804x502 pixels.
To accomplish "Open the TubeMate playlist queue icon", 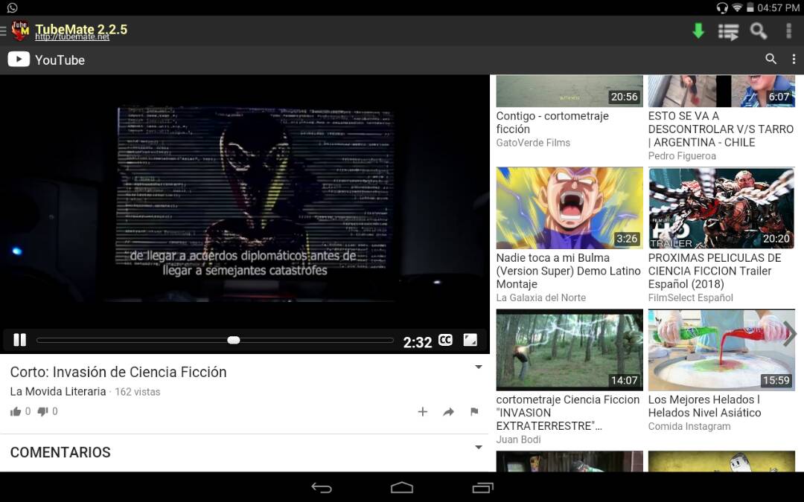I will tap(728, 31).
